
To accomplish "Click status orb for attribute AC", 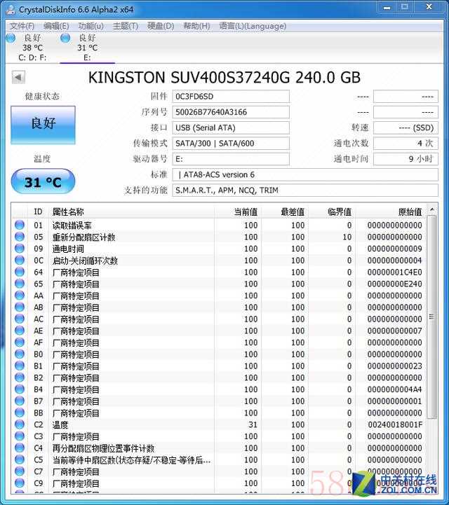I will [x=20, y=319].
